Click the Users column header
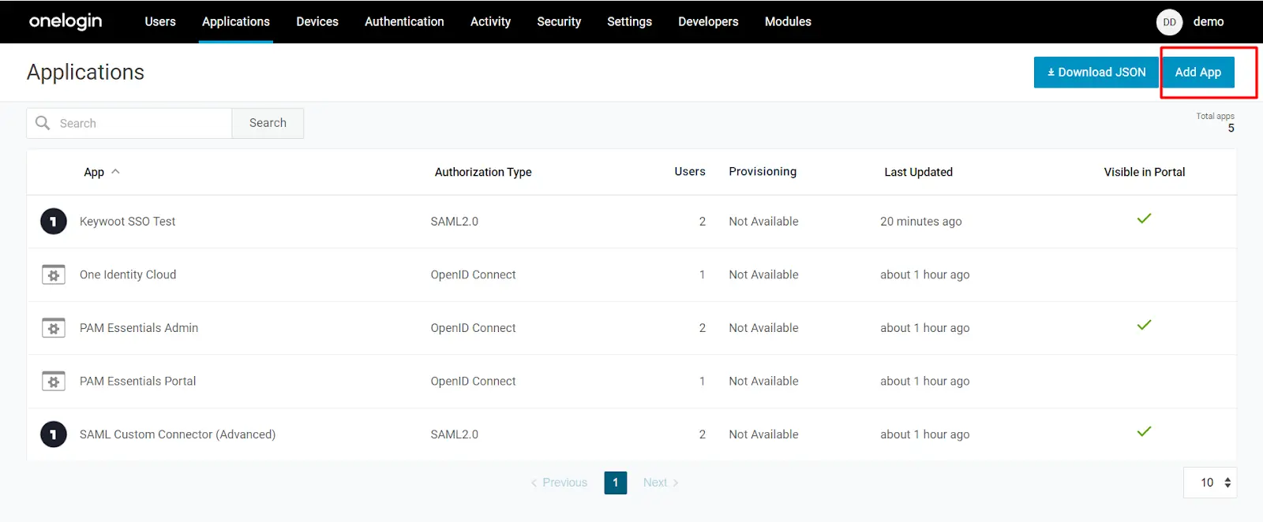 [x=690, y=172]
